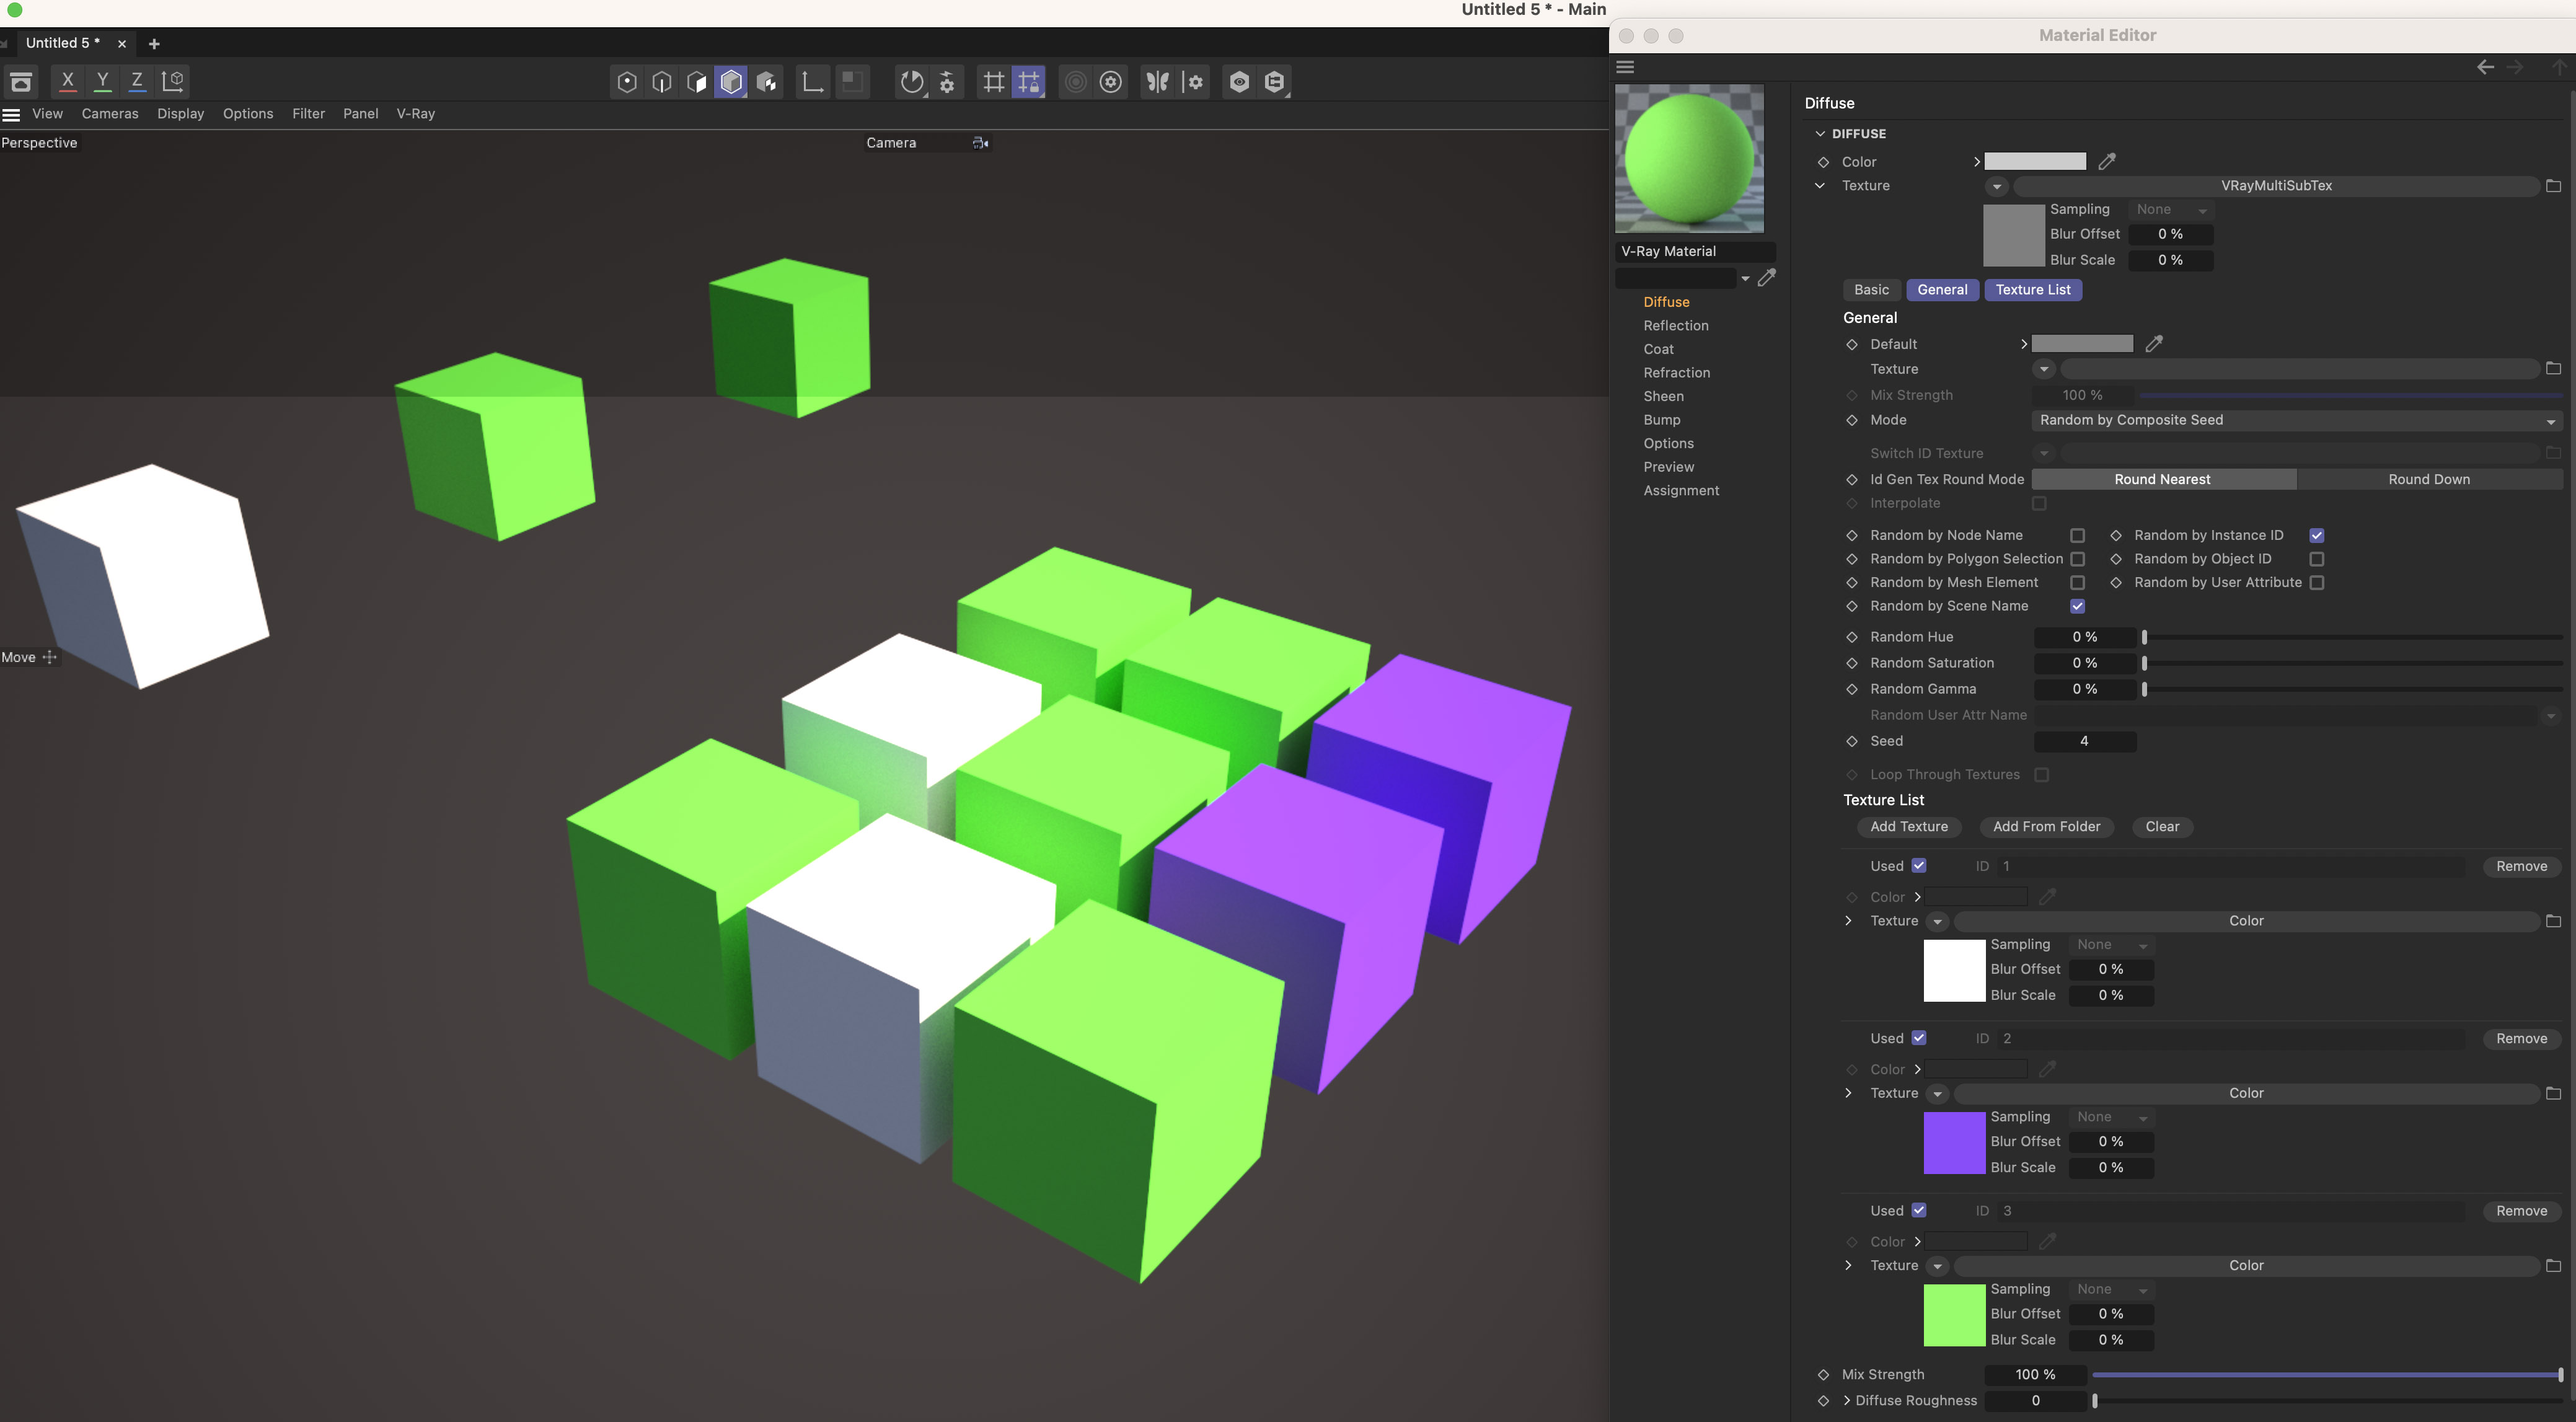Open the V-Ray viewport menu

point(415,114)
